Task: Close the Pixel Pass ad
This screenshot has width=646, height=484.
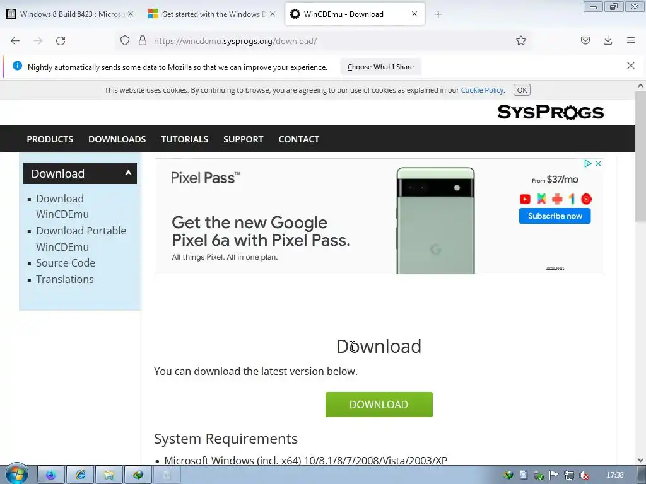Action: coord(598,163)
